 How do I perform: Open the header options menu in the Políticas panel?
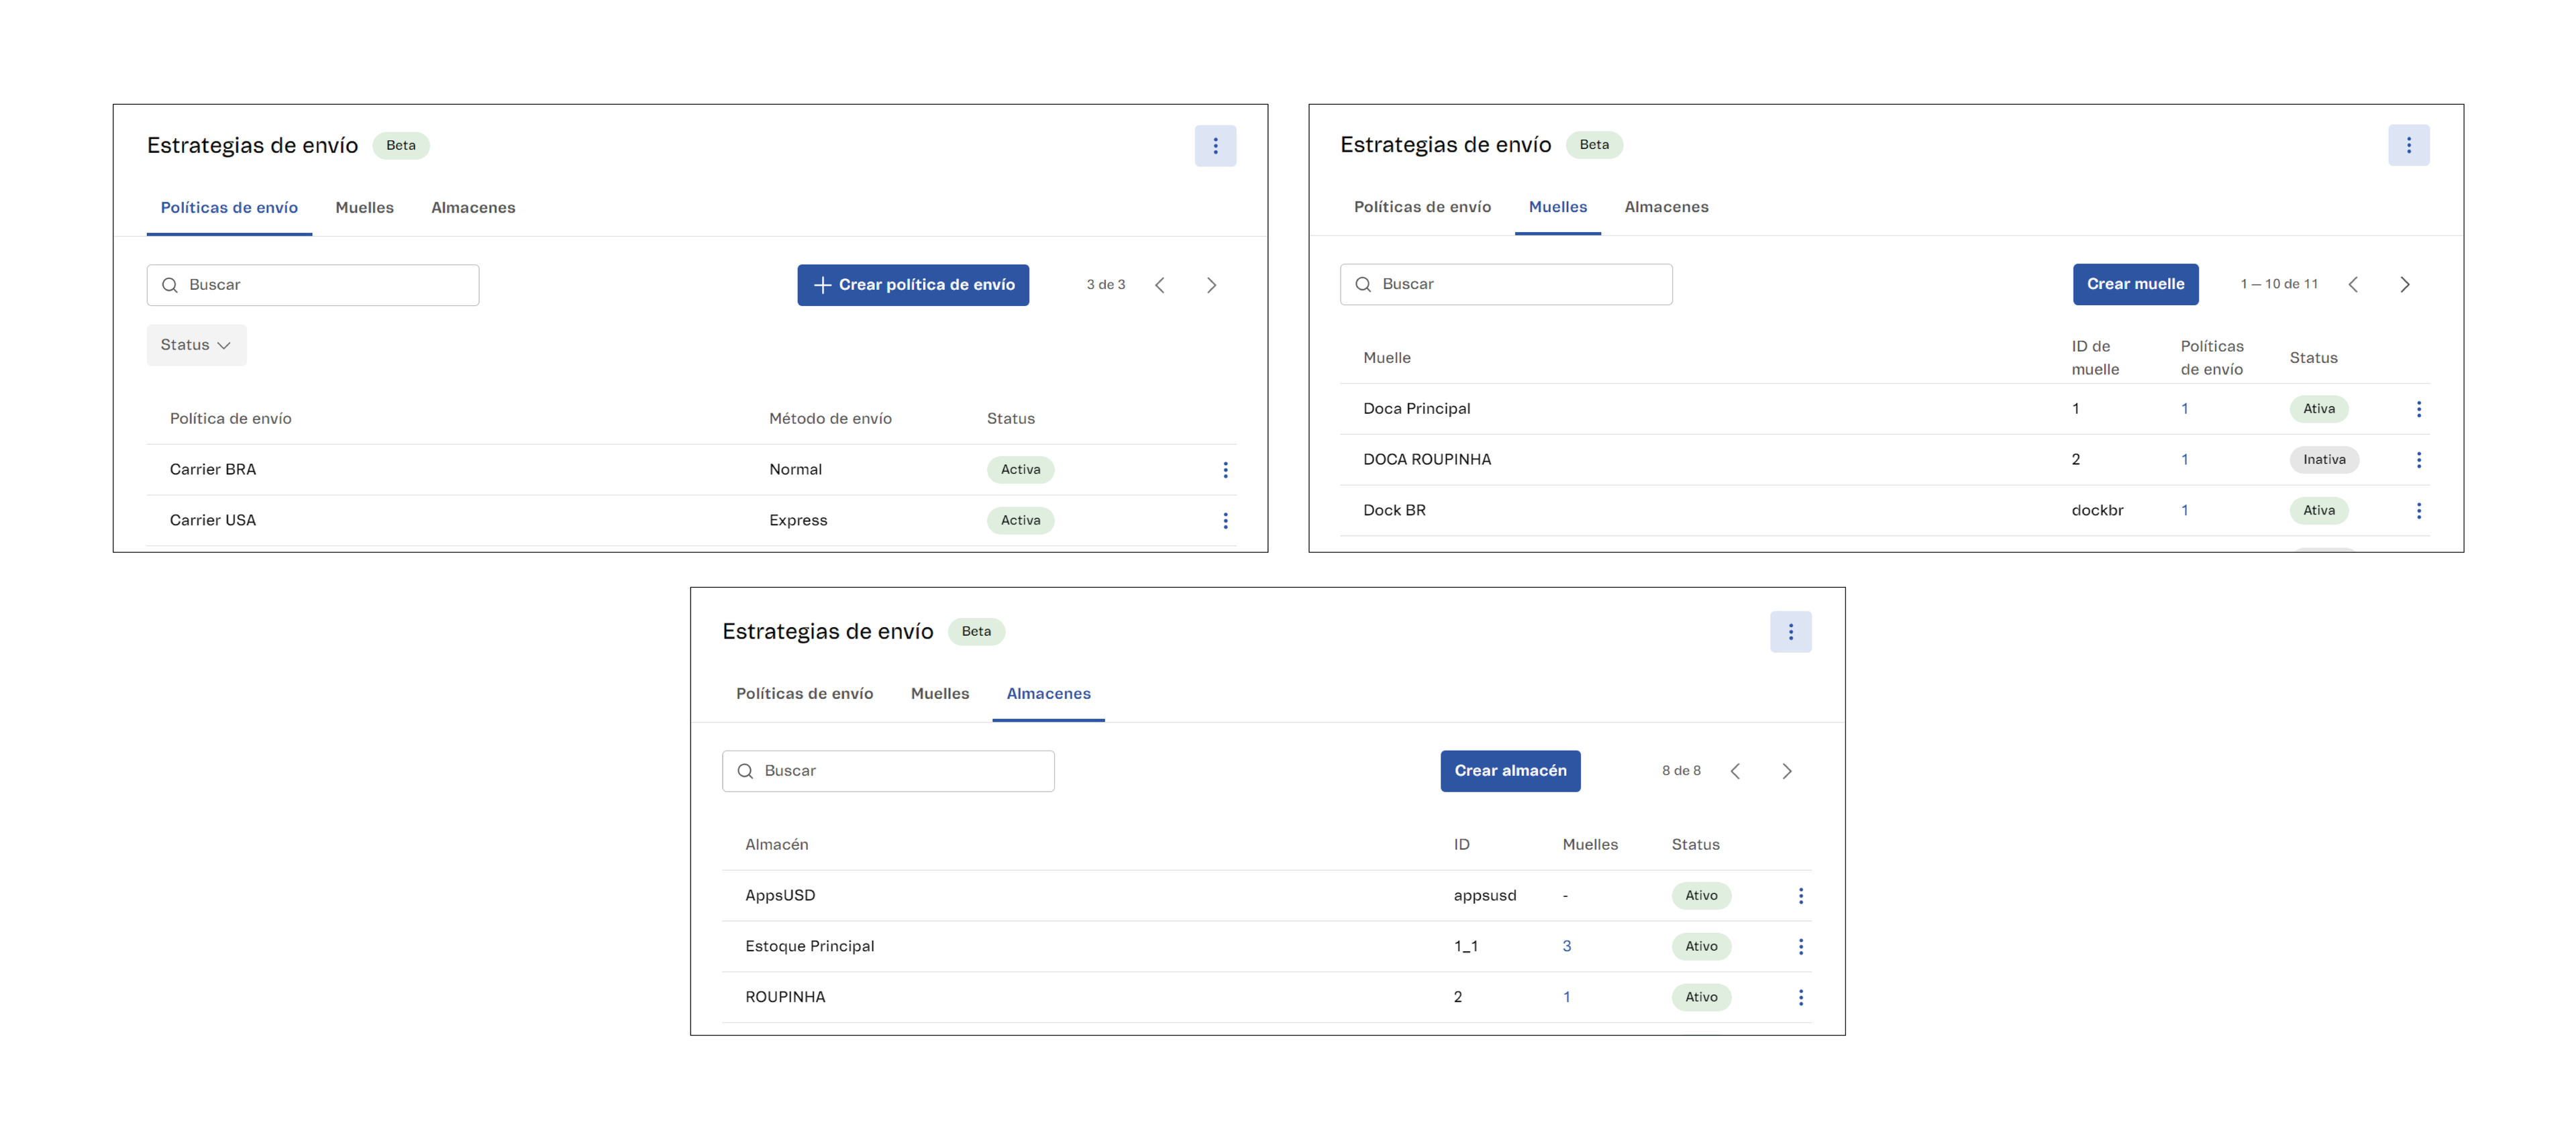[x=1215, y=146]
